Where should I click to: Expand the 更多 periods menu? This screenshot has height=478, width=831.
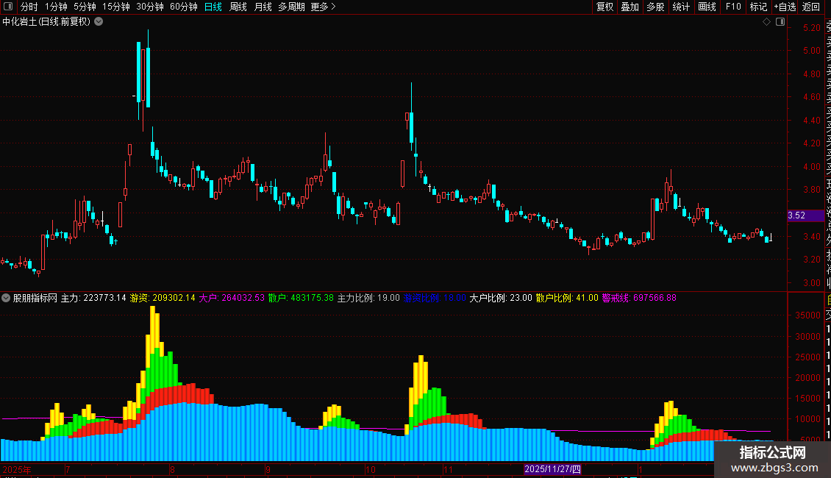pyautogui.click(x=324, y=7)
